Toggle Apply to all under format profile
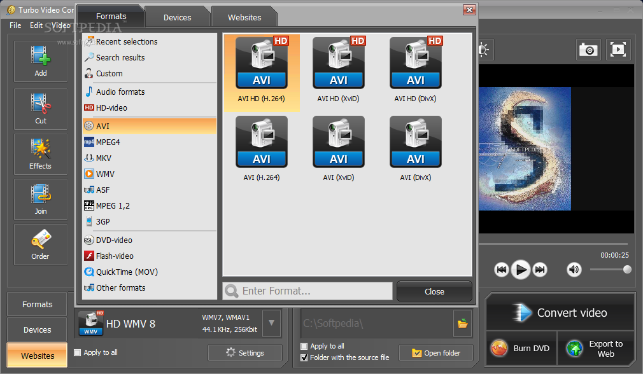This screenshot has height=374, width=643. click(77, 352)
